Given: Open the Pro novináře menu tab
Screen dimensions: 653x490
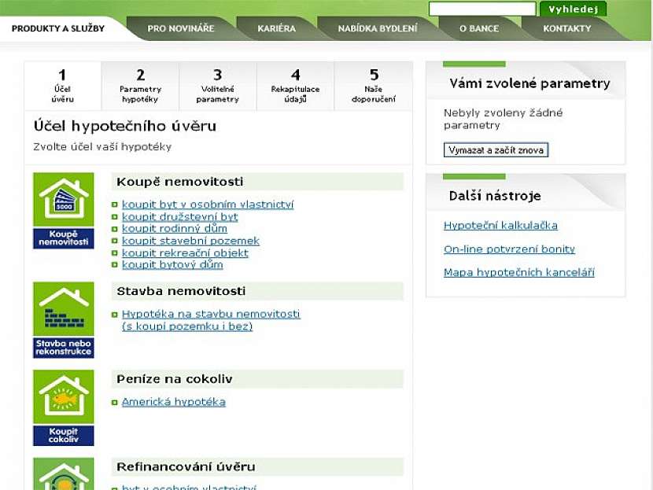Looking at the screenshot, I should 181,28.
